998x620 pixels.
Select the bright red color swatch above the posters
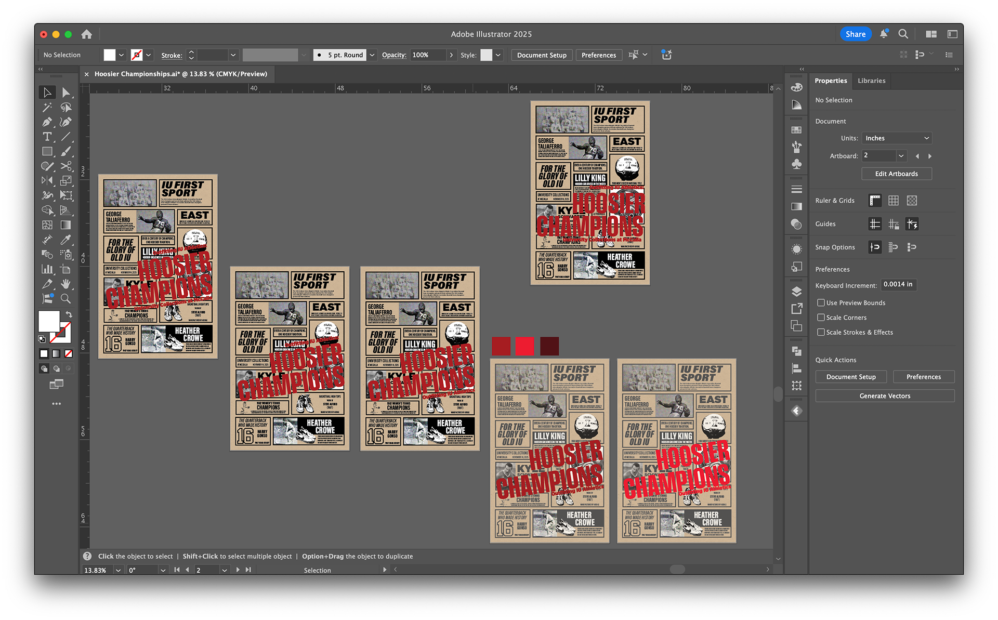point(524,345)
